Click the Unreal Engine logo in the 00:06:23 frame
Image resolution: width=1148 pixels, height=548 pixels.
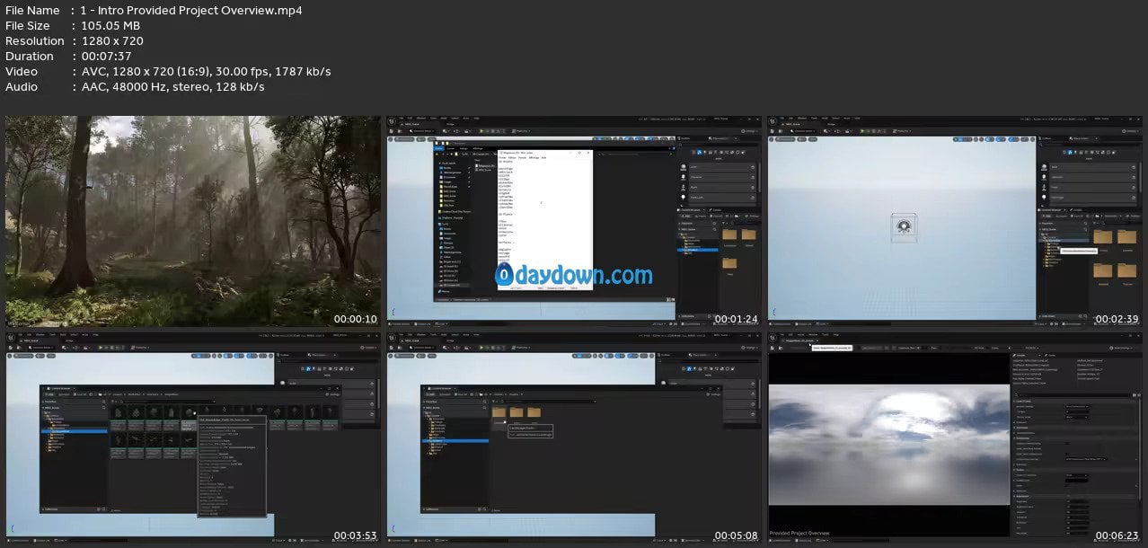pos(774,337)
